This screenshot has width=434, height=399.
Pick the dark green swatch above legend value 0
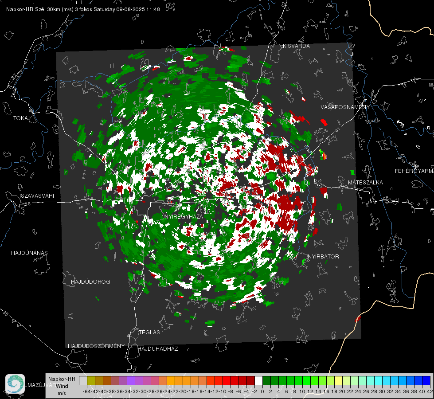coord(266,380)
